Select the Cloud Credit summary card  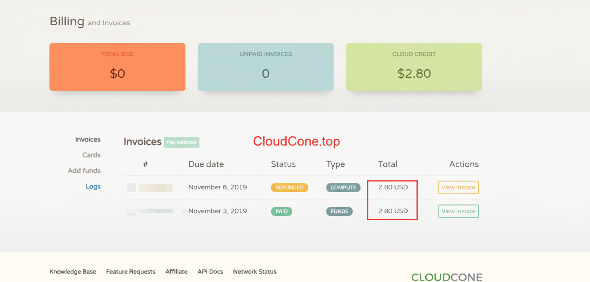point(414,67)
